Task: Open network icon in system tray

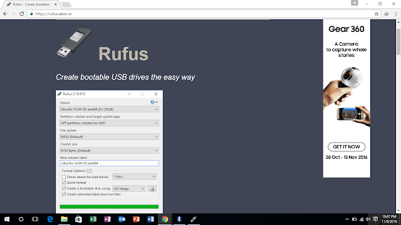Action: tap(362, 219)
